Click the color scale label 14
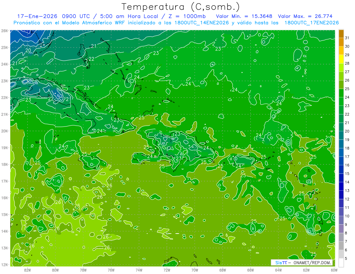The image size is (355, 274). (x=347, y=182)
